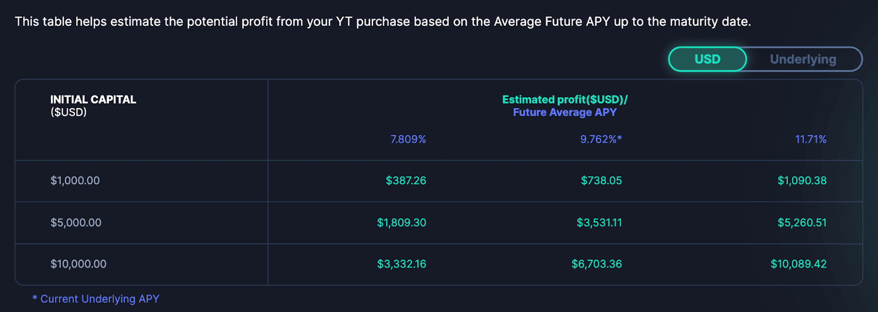Image resolution: width=878 pixels, height=312 pixels.
Task: Switch the currency toggle to USD
Action: coord(707,59)
